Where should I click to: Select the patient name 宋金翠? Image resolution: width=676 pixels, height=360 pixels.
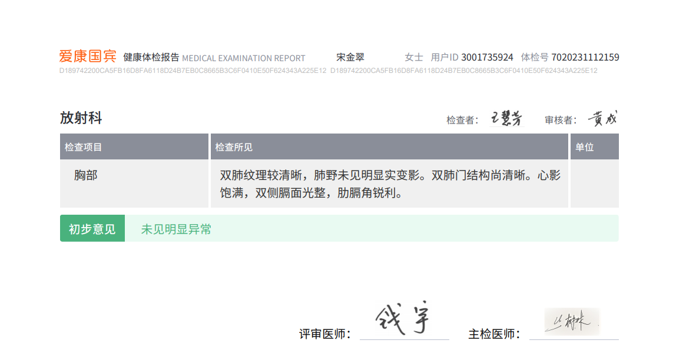350,57
